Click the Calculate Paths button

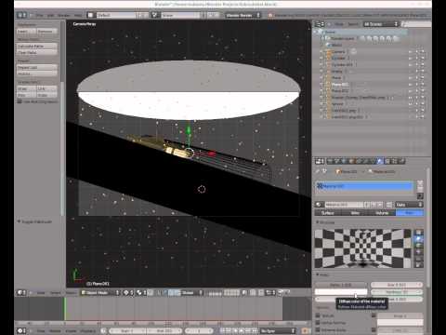point(37,46)
